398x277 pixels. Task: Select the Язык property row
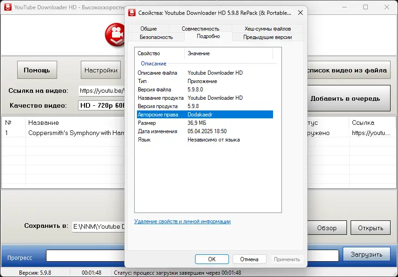coord(205,140)
